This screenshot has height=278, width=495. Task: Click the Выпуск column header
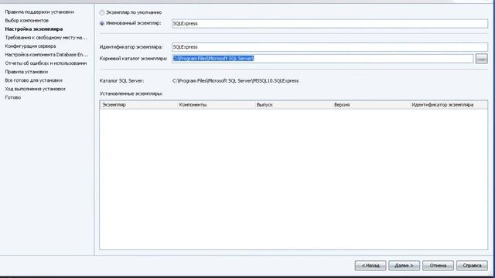point(294,105)
